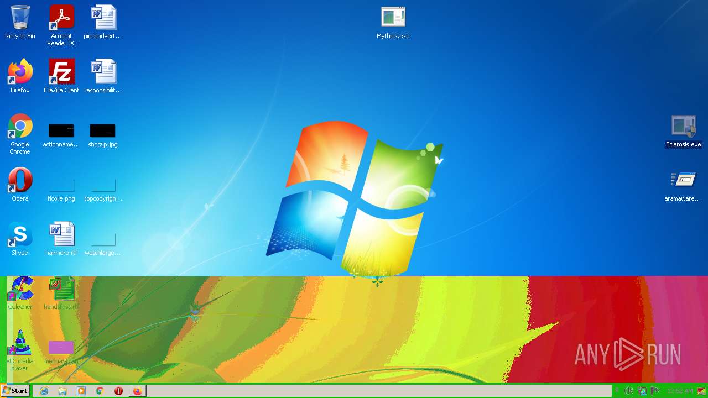Launch Opera desktop shortcut
Viewport: 708px width, 398px height.
(20, 185)
